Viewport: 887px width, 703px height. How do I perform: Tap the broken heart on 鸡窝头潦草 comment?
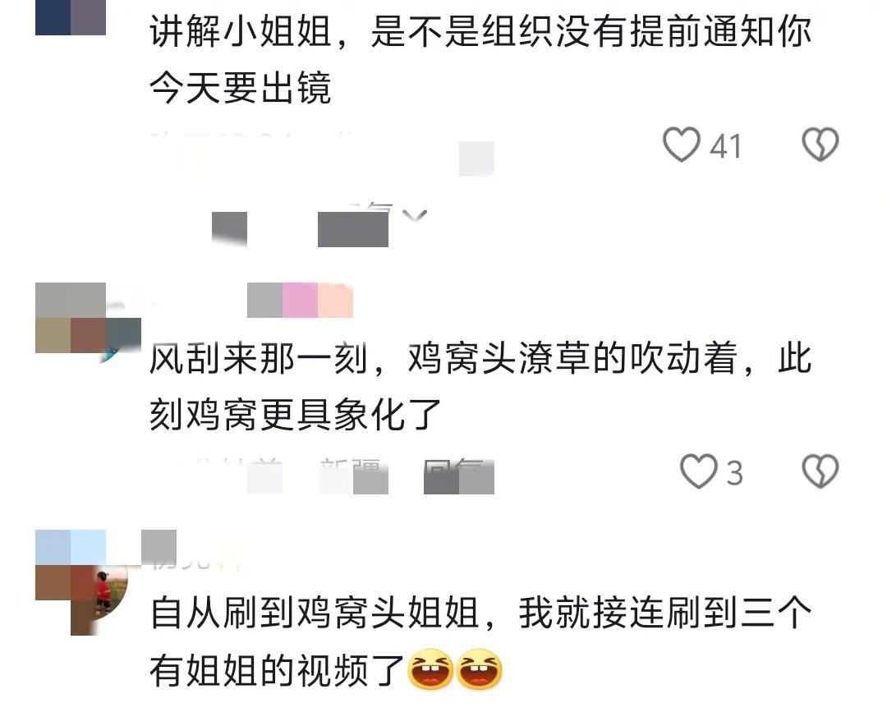click(820, 471)
